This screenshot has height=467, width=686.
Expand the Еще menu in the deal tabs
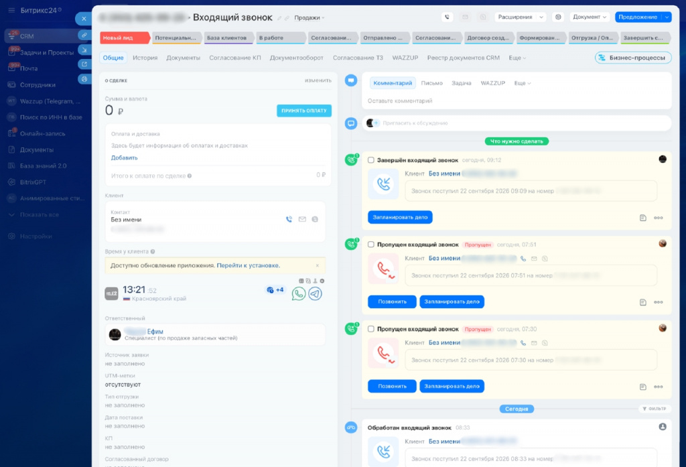517,58
